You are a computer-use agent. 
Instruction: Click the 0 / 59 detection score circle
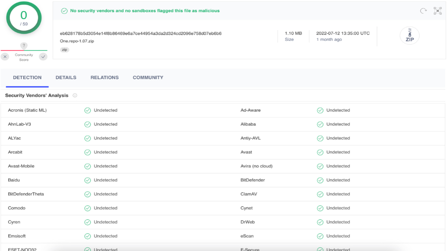[x=24, y=18]
